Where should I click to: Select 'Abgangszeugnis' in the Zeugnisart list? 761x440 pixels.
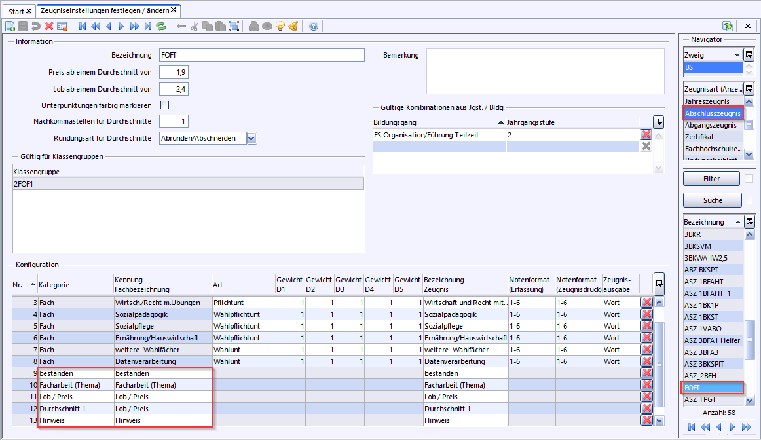pos(711,125)
